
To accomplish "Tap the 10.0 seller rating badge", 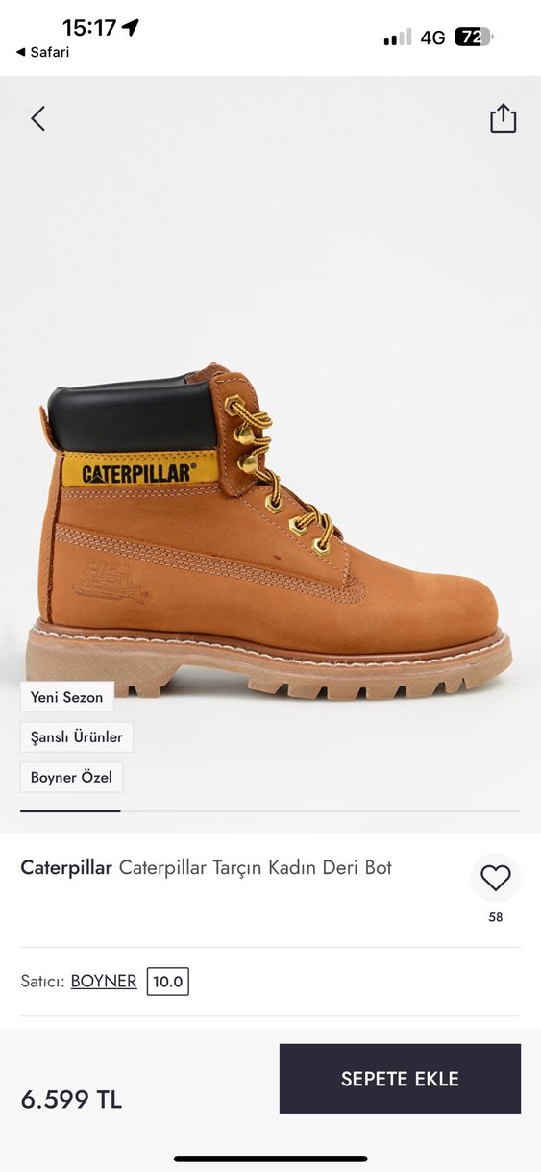I will coord(168,982).
